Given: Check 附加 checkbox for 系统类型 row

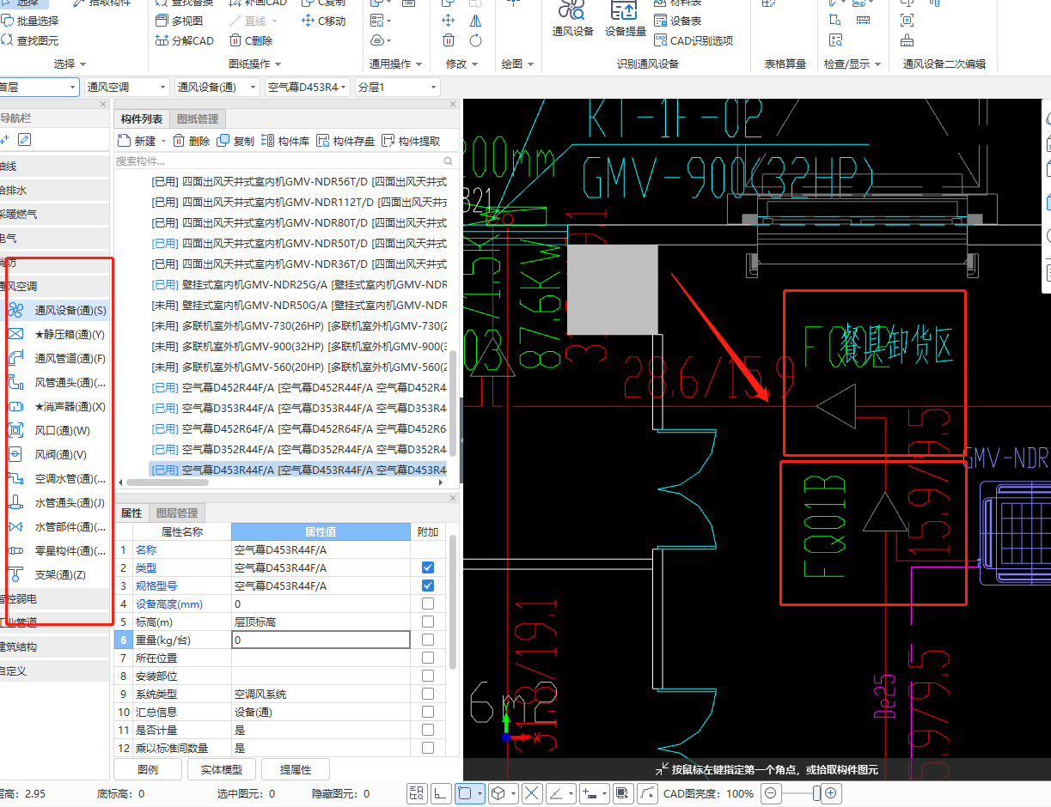Looking at the screenshot, I should coord(428,694).
